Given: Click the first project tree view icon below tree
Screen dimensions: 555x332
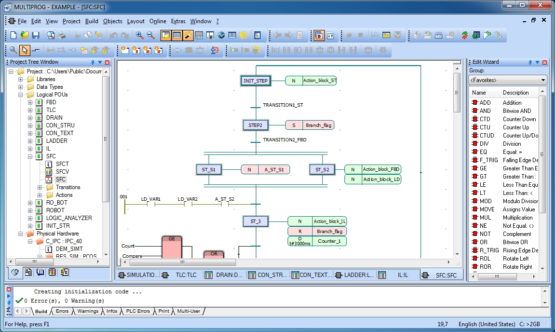Looking at the screenshot, I should point(15,272).
